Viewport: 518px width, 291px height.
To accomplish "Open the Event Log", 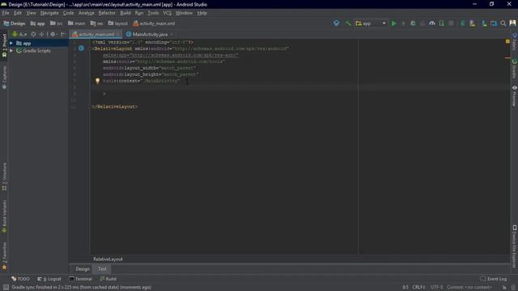I will click(493, 279).
